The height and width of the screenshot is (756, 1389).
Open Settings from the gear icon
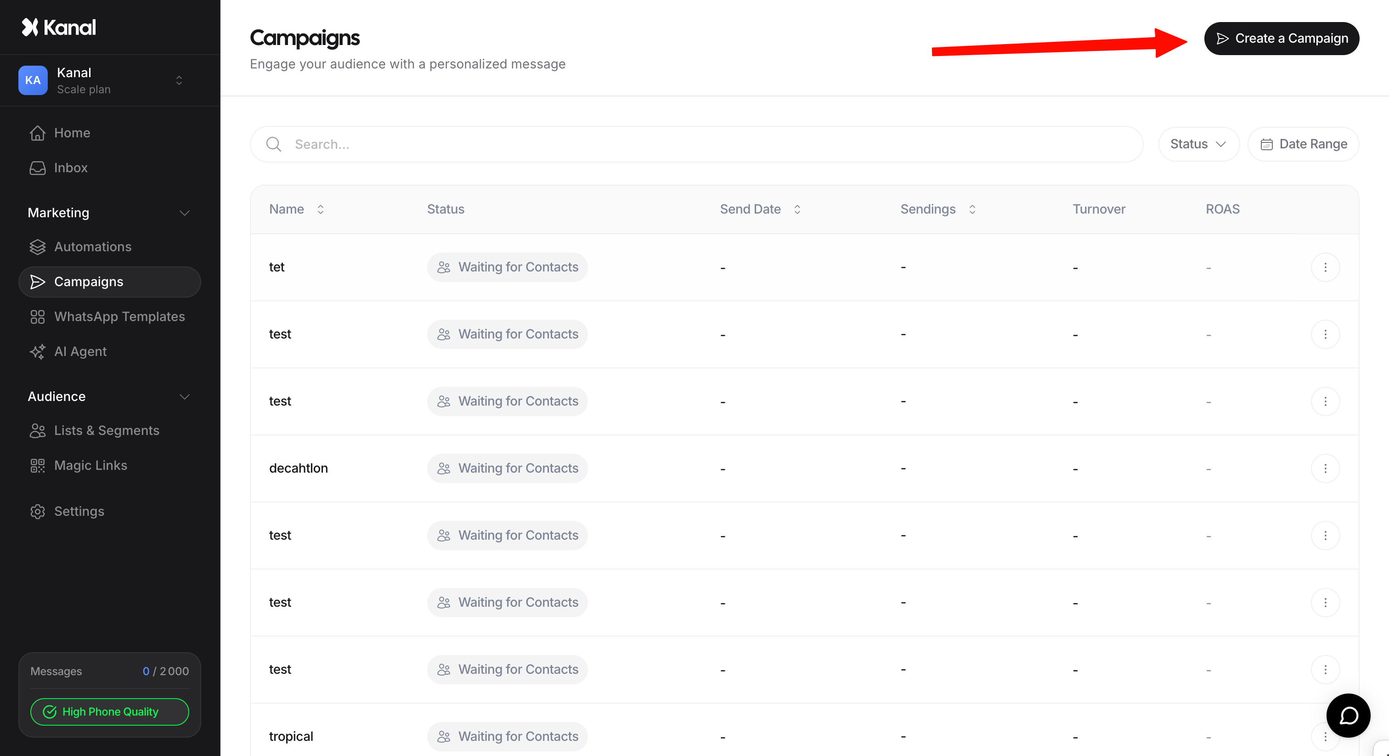point(38,511)
